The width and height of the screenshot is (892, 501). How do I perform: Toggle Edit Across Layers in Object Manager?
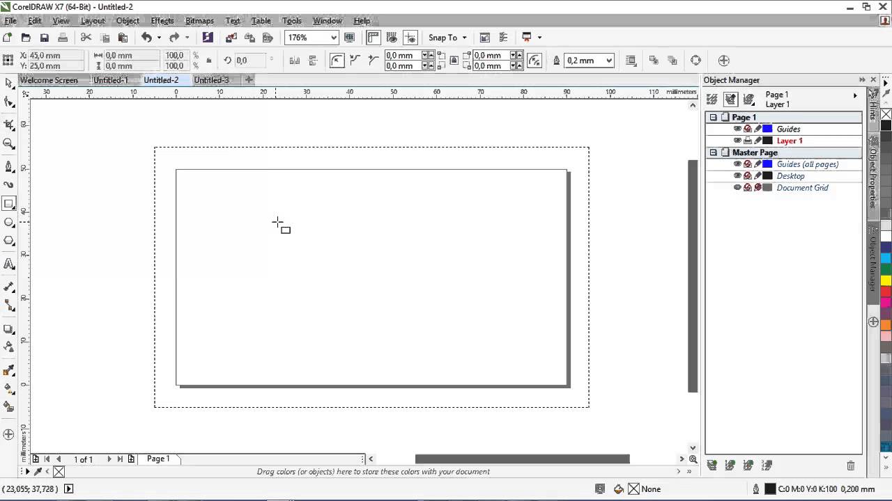point(730,99)
